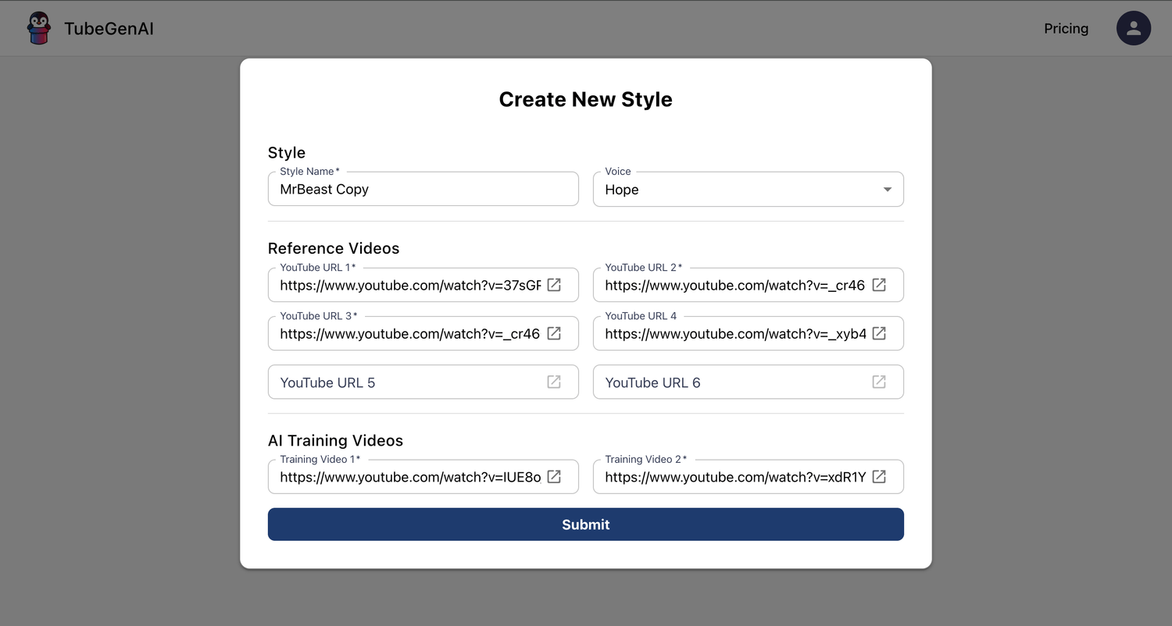
Task: Open YouTube URL 3 external link icon
Action: [x=554, y=333]
